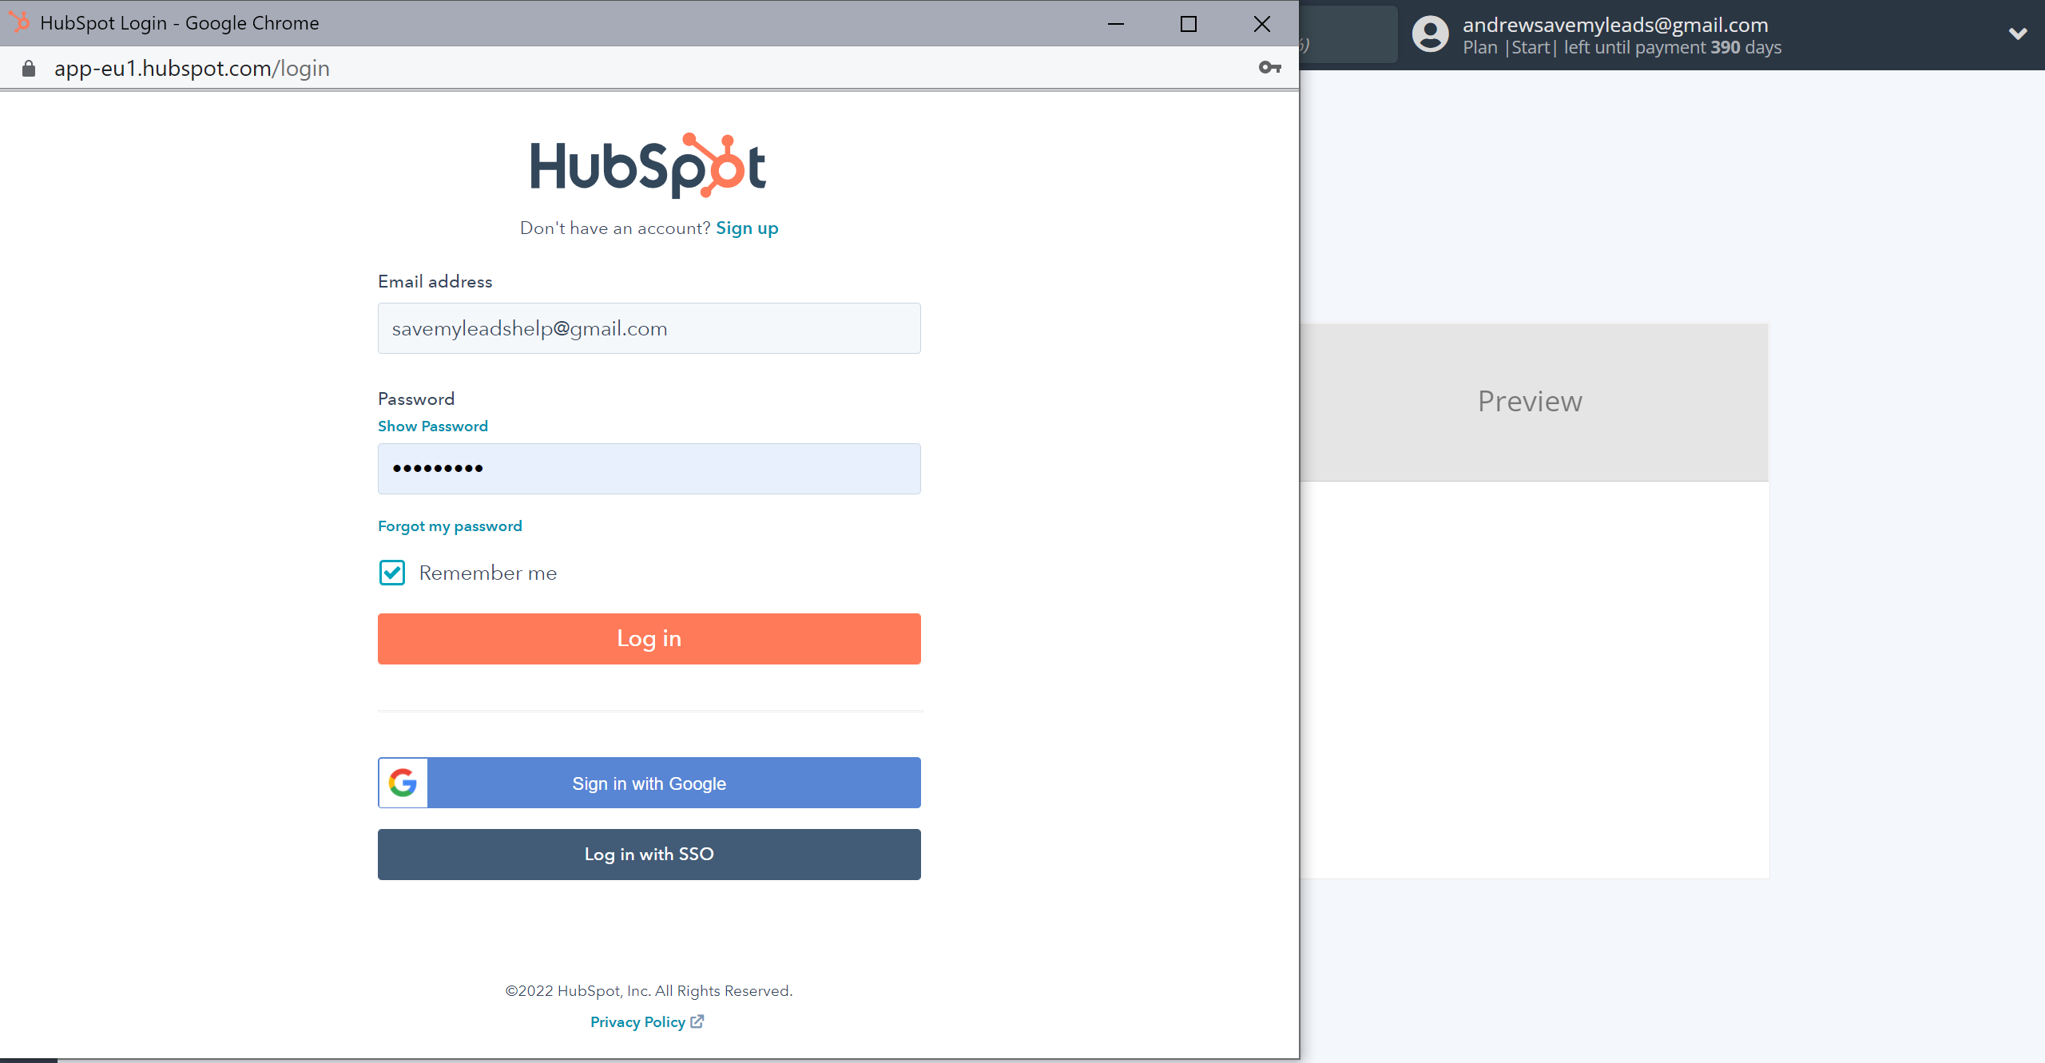Focus the Password field

coord(649,469)
